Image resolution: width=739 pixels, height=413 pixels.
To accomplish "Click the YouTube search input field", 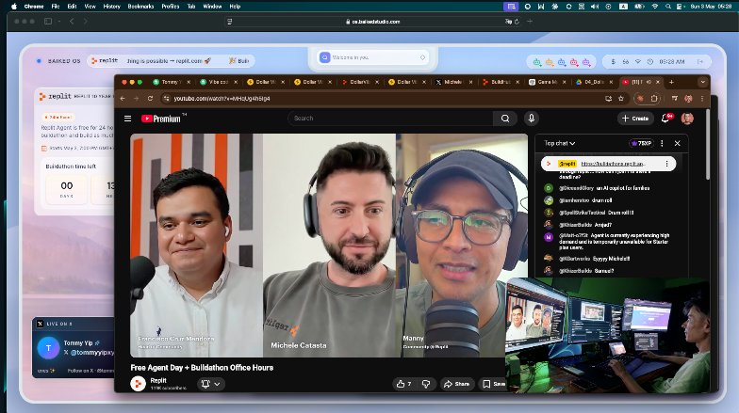I will pos(390,119).
